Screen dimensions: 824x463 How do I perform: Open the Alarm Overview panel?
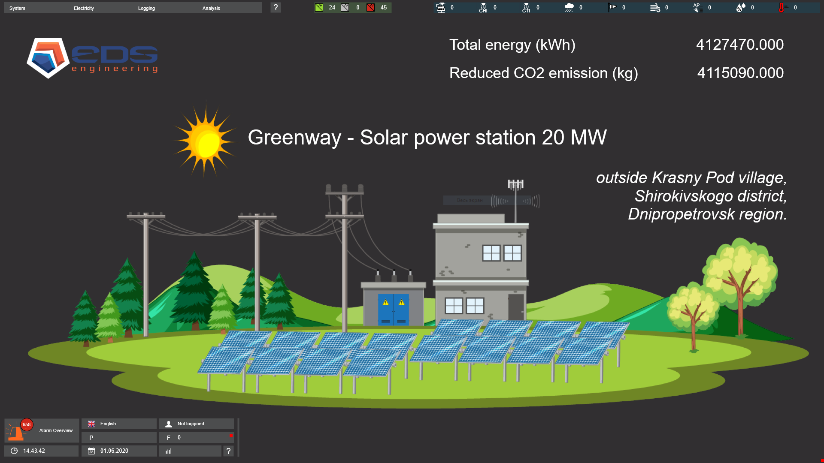tap(42, 430)
